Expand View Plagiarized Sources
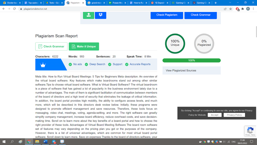257x145 pixels. coord(191,70)
